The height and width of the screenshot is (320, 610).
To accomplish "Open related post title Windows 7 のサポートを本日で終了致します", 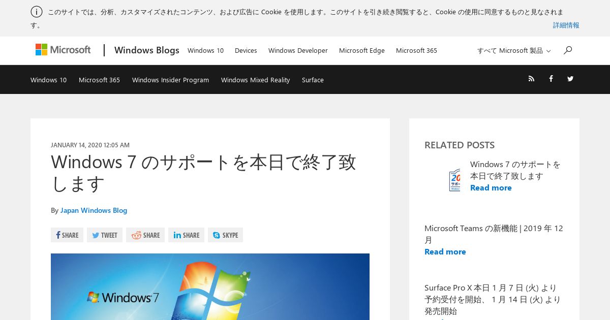I will (515, 170).
